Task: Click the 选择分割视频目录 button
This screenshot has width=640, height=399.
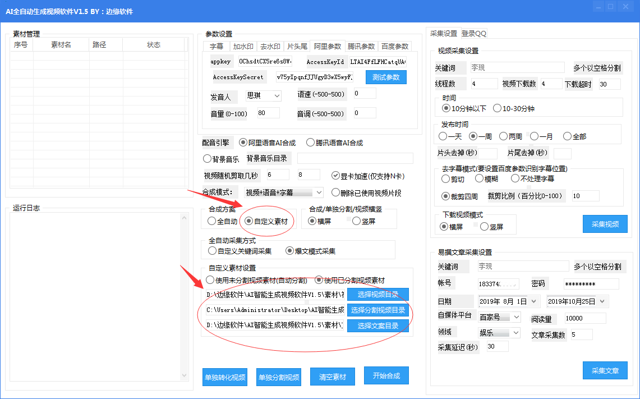Action: click(x=378, y=310)
